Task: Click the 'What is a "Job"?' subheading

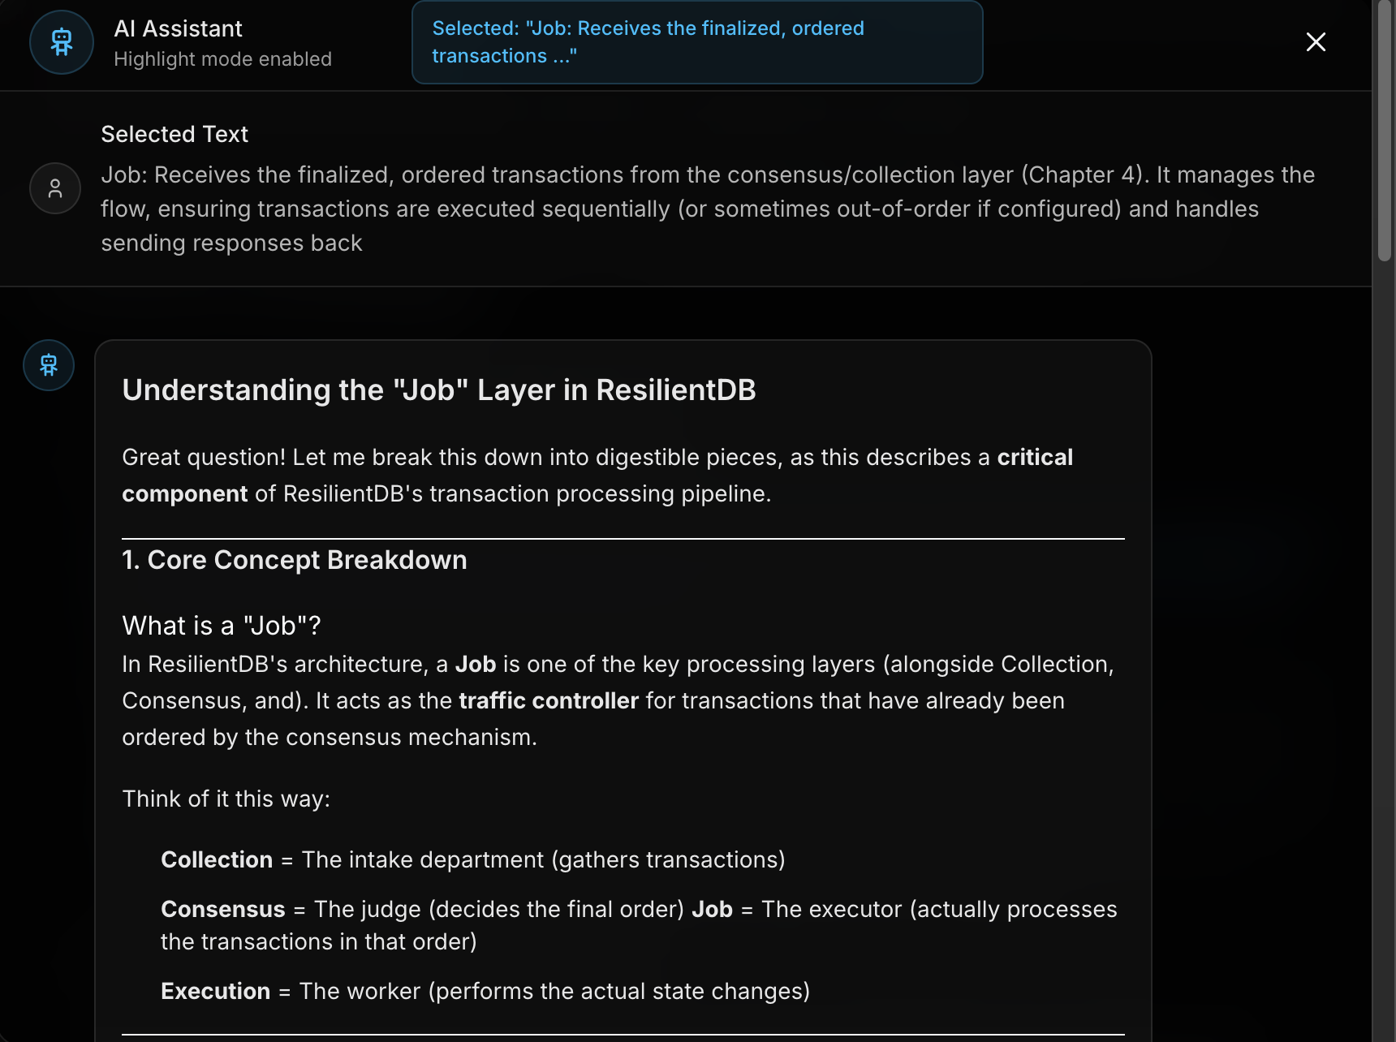Action: (222, 626)
